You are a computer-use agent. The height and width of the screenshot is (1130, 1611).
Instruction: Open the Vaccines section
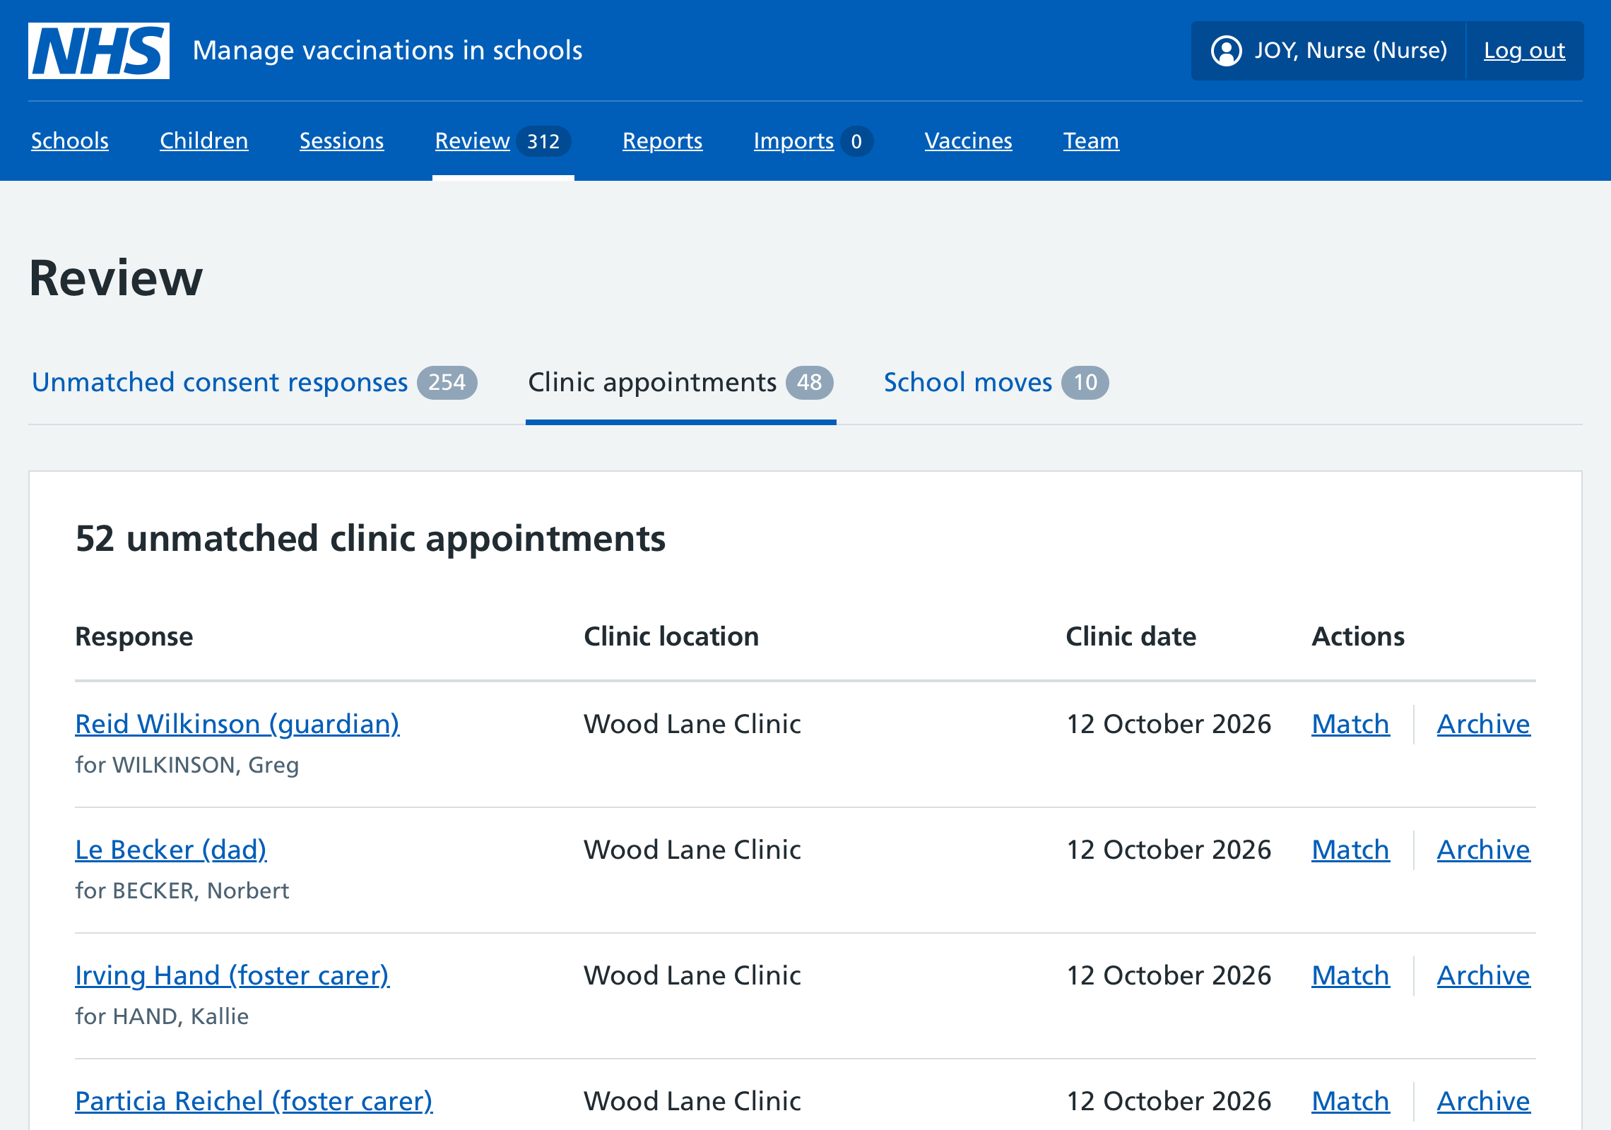tap(969, 141)
